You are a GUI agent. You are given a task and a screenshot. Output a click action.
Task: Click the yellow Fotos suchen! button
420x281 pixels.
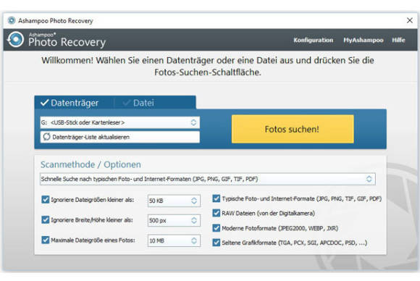coord(293,129)
